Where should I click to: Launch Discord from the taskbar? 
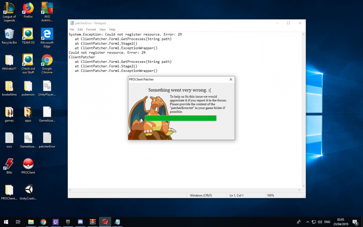pyautogui.click(x=80, y=222)
